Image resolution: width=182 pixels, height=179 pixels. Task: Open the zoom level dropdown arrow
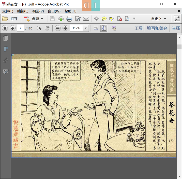(x=86, y=28)
